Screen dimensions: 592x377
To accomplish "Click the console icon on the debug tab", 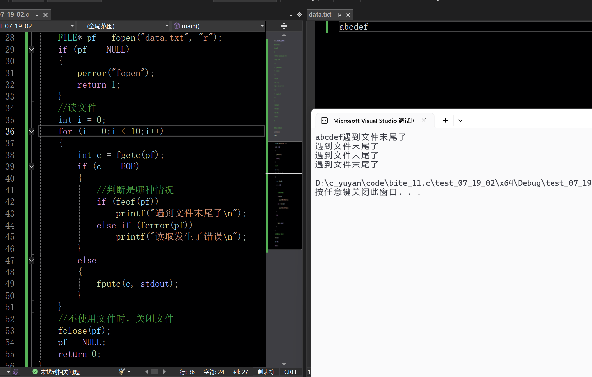I will (x=324, y=121).
